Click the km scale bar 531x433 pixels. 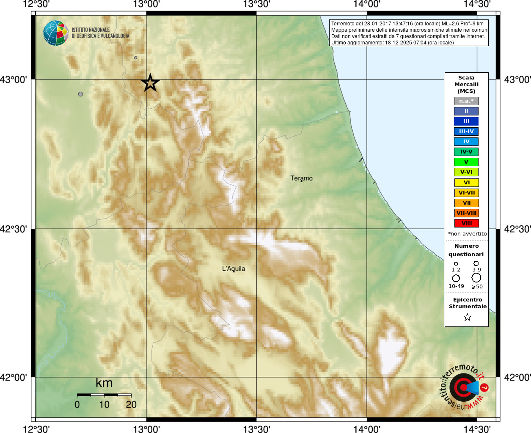point(104,395)
